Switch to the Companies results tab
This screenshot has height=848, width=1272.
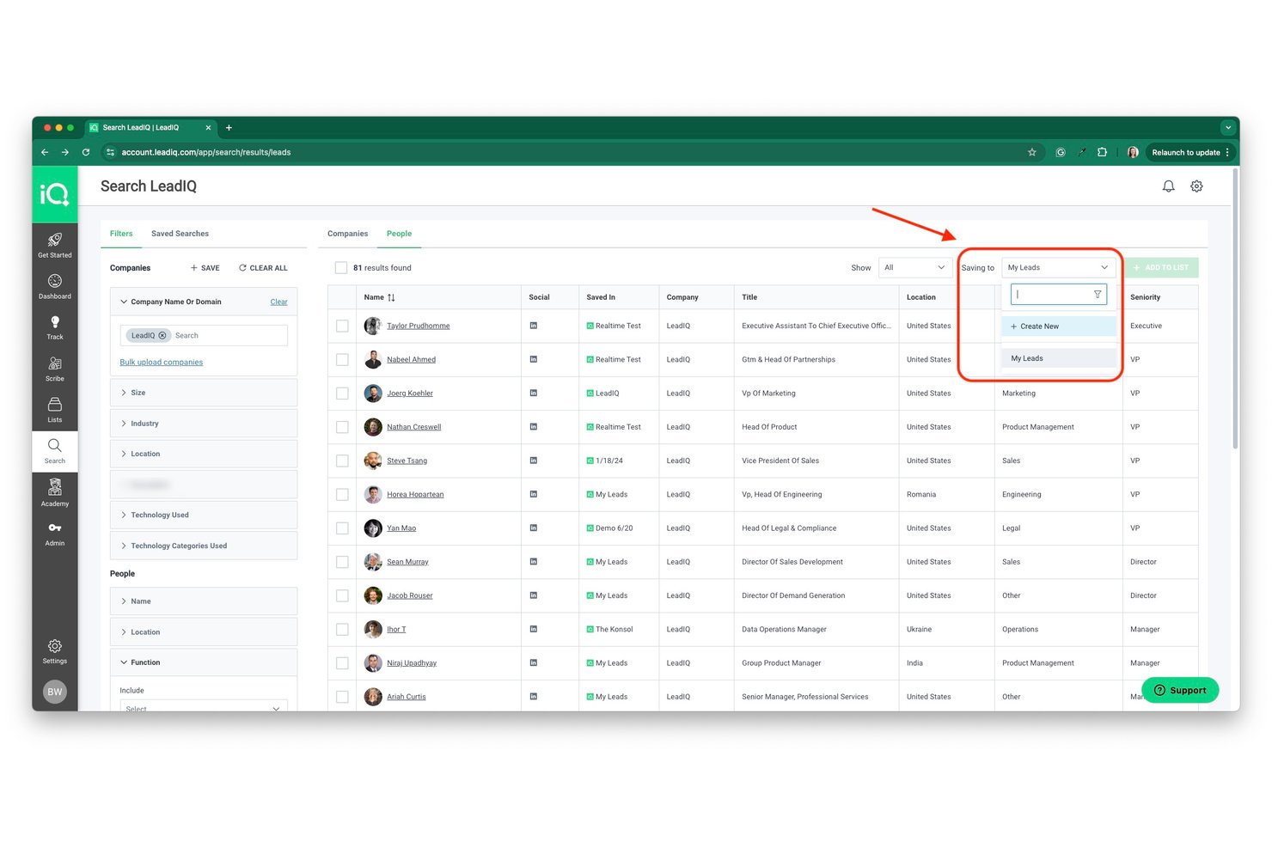point(347,234)
